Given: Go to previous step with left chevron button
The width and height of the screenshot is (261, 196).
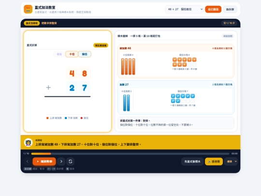Looking at the screenshot, I should pyautogui.click(x=28, y=161).
